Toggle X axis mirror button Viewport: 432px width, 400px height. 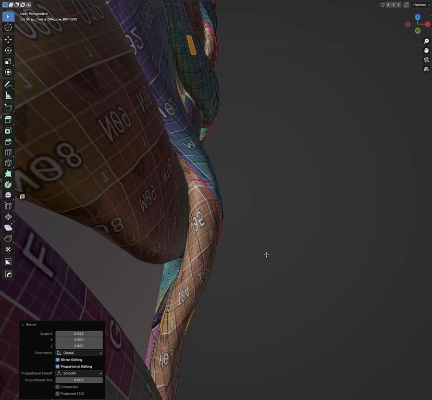(x=388, y=5)
